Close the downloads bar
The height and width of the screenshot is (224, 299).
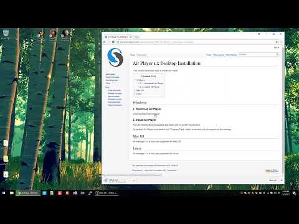pyautogui.click(x=282, y=180)
